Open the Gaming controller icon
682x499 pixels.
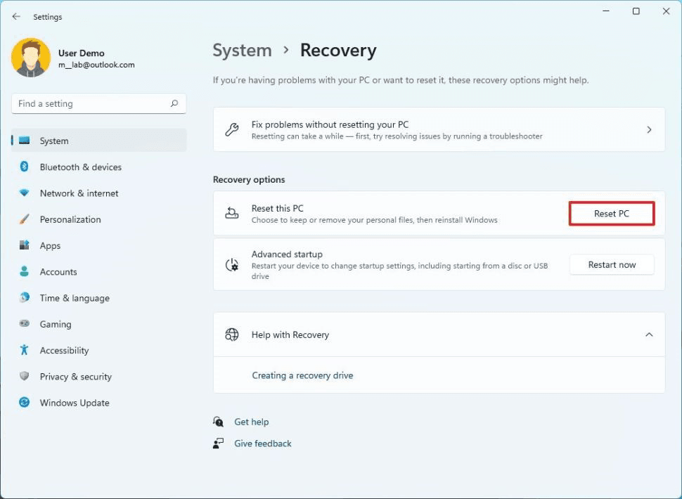pyautogui.click(x=25, y=324)
